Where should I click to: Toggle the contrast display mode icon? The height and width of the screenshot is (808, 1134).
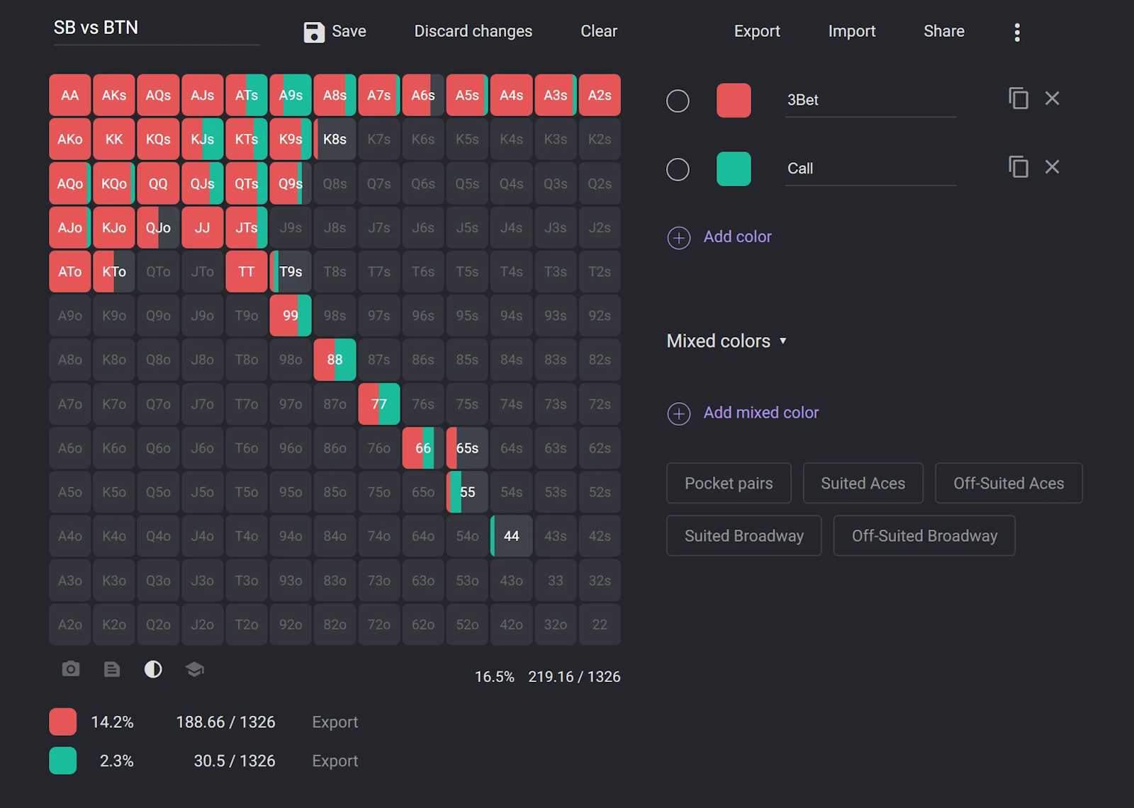[x=153, y=668]
